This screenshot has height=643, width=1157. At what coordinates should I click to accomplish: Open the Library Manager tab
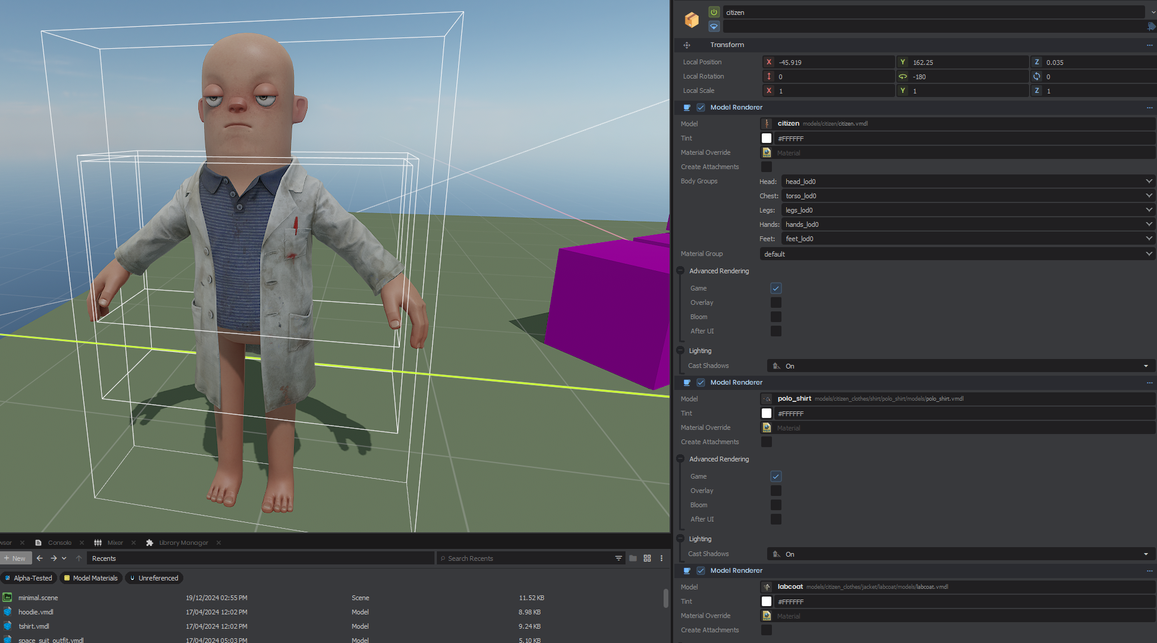183,543
